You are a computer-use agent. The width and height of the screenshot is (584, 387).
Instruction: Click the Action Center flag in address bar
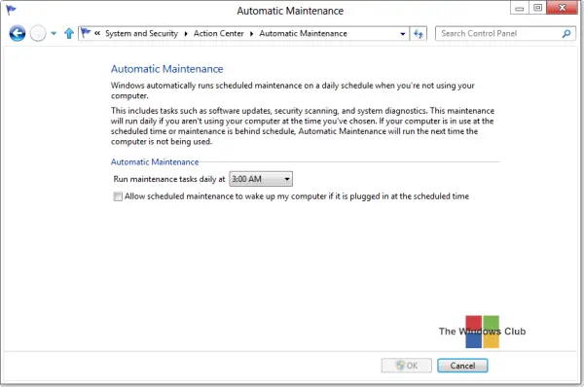(x=86, y=33)
